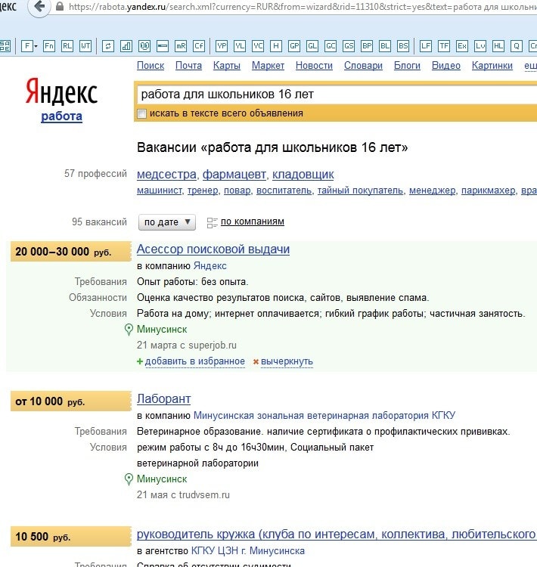Select the 'парикмахер' profession link
The height and width of the screenshot is (567, 537).
(x=488, y=191)
